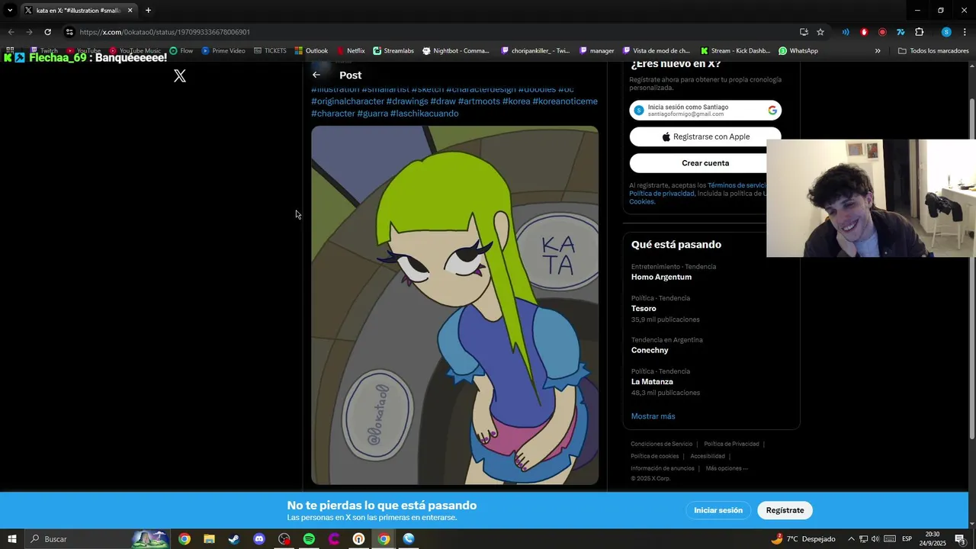Open the choripankiller Twitch bookmark
The height and width of the screenshot is (549, 976).
535,51
